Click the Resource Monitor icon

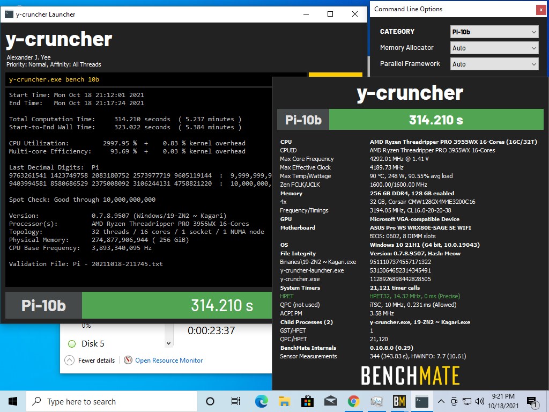pos(128,360)
